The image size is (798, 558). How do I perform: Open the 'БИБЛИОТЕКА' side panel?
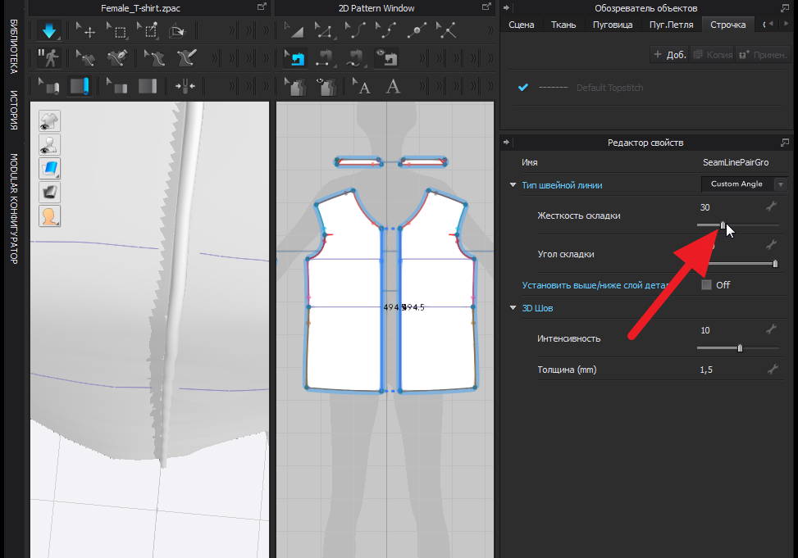13,48
